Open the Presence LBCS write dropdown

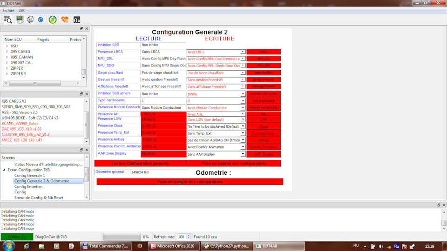[243, 52]
